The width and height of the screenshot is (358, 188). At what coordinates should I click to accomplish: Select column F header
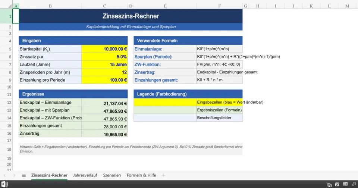(x=219, y=6)
